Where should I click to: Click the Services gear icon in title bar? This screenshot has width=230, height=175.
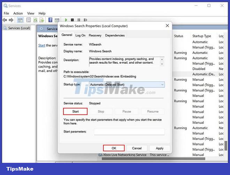[x=5, y=6]
